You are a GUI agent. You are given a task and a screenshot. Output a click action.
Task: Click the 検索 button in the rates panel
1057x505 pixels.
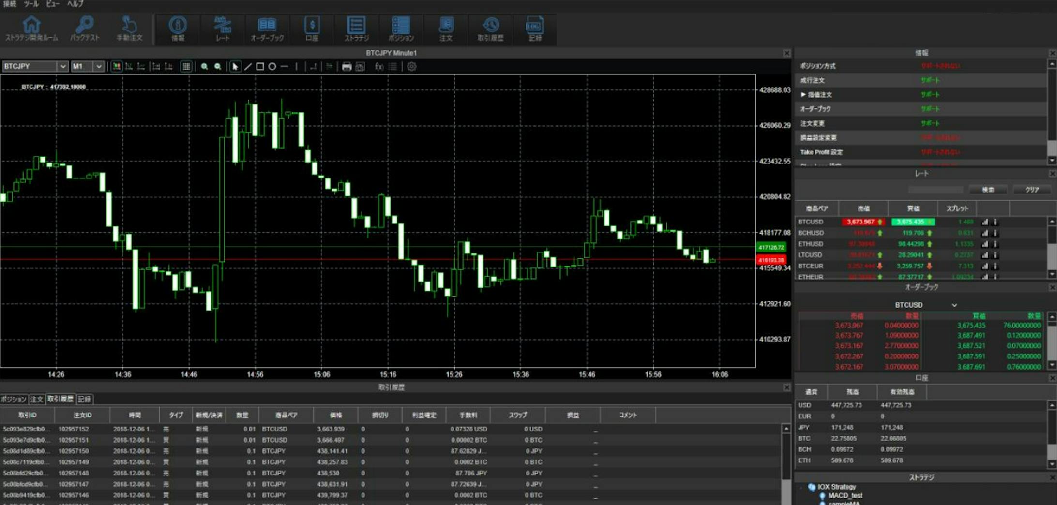point(988,189)
